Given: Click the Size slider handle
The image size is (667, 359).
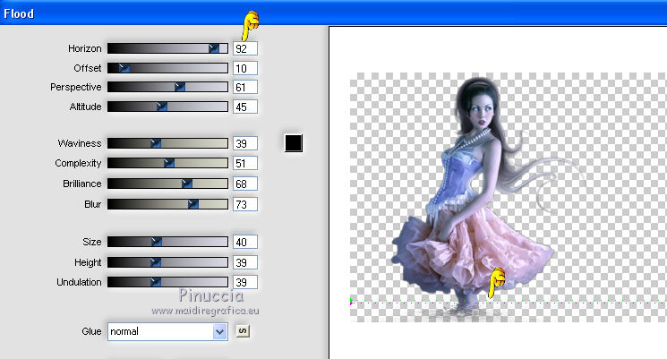Looking at the screenshot, I should click(x=157, y=242).
